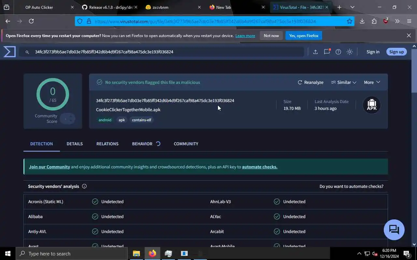417x260 pixels.
Task: Open the Firefox hamburger menu
Action: (409, 21)
